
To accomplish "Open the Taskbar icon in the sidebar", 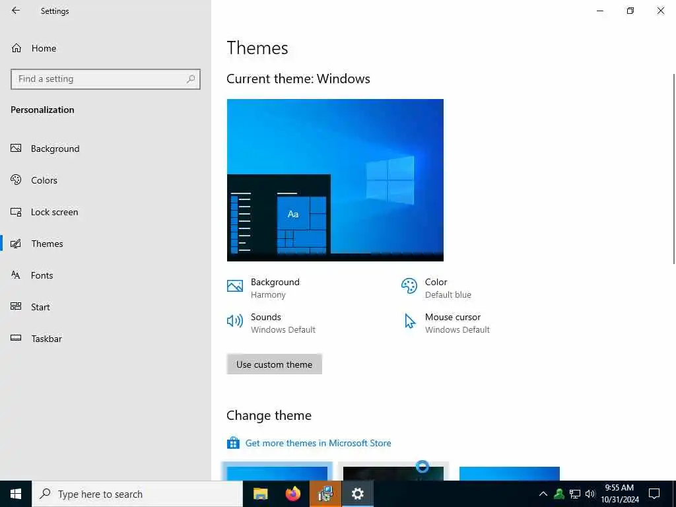I will pos(16,338).
